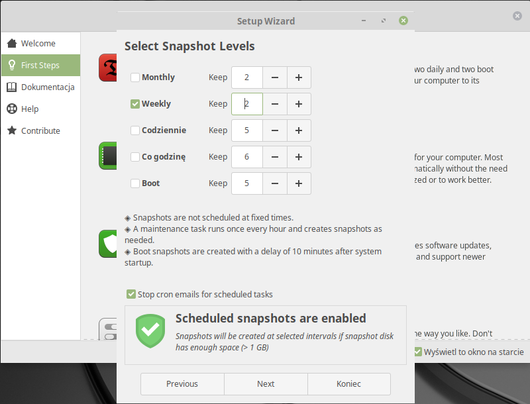Open the Dokumentacja book icon
530x404 pixels.
[x=12, y=87]
